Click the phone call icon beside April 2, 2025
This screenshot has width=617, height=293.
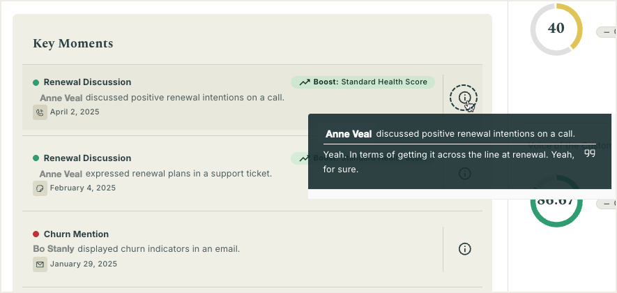click(40, 112)
